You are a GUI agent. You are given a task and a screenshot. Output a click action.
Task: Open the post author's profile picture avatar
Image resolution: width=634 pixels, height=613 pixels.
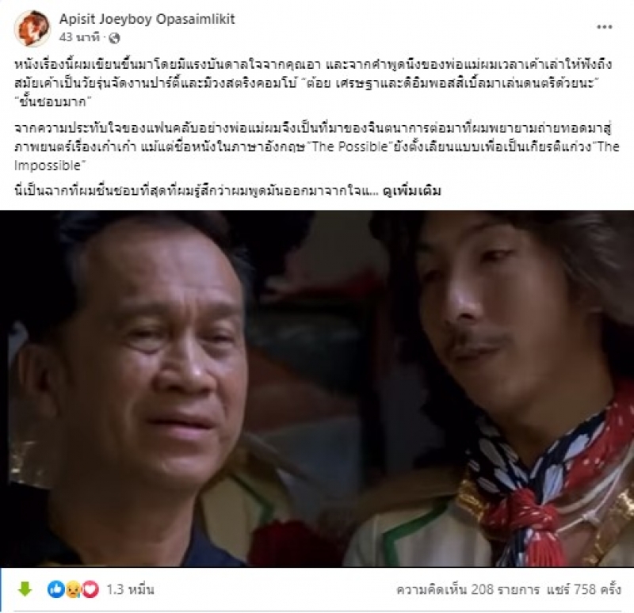point(32,29)
